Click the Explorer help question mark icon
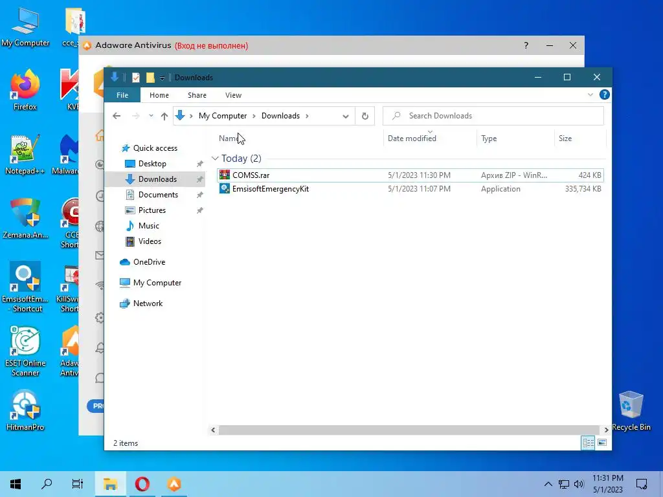 [x=604, y=94]
